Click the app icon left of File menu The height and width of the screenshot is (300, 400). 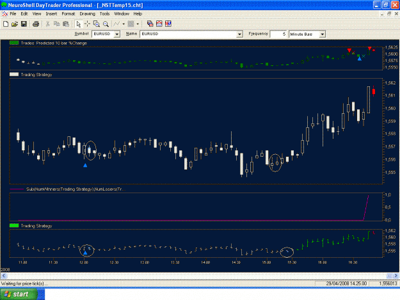(x=4, y=14)
